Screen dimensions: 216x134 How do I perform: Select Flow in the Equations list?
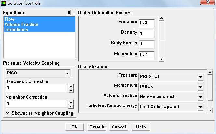coord(10,19)
